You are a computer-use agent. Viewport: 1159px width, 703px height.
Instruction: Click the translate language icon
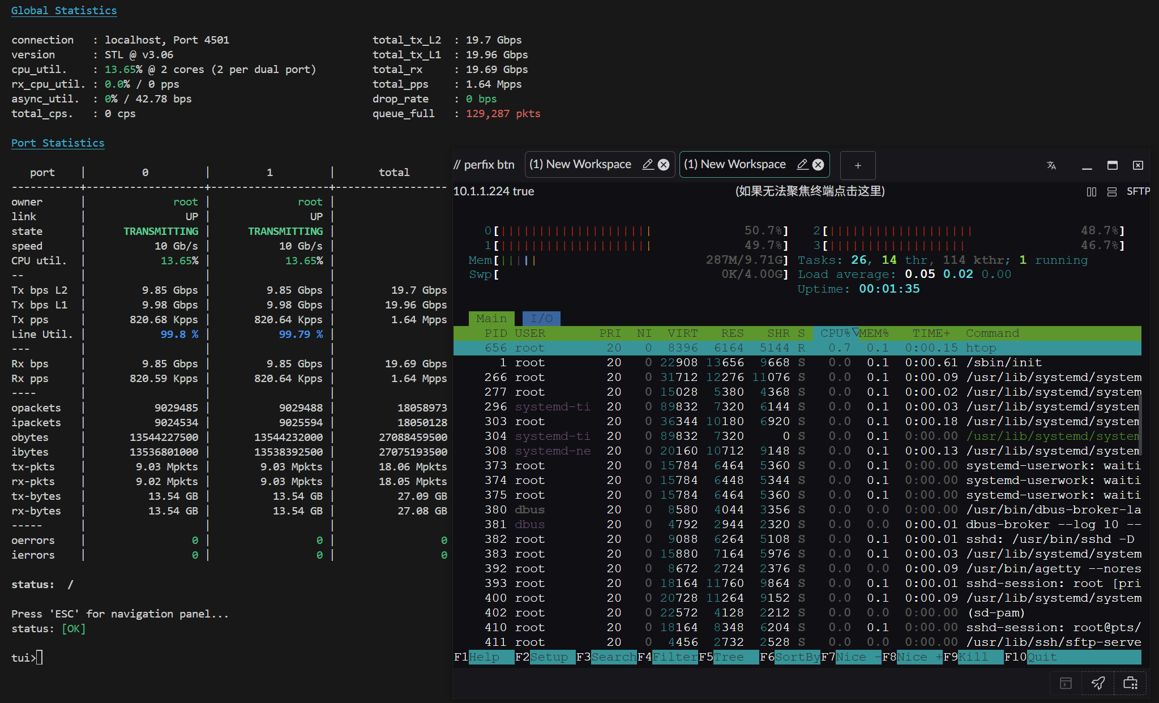(x=1051, y=165)
